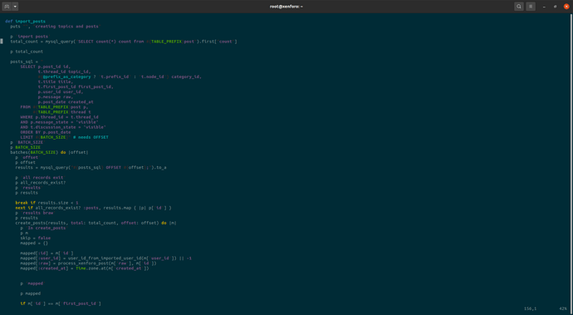573x315 pixels.
Task: Click 'if m[id] == m[first_post_id]' line
Action: pyautogui.click(x=61, y=303)
